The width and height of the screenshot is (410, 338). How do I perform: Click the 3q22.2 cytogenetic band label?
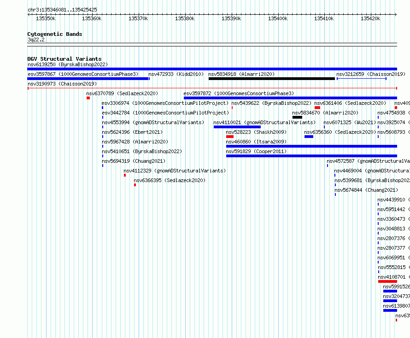tap(36, 40)
